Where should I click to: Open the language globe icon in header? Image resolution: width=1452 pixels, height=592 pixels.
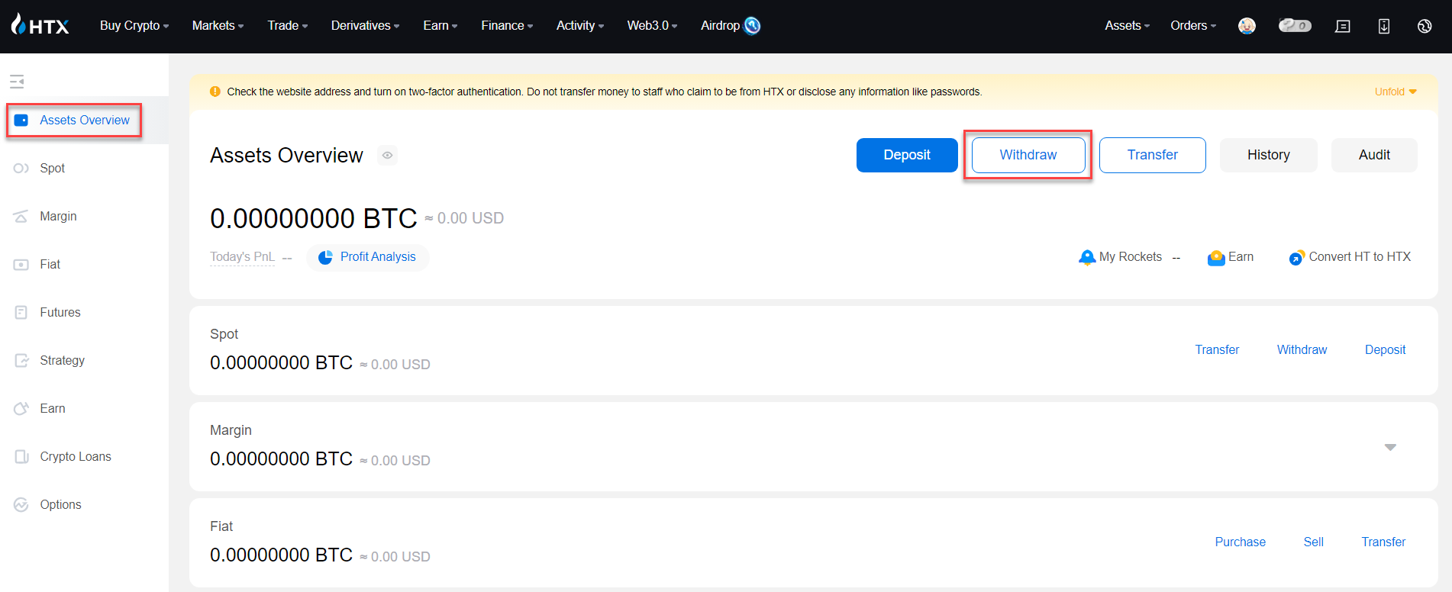[1425, 26]
